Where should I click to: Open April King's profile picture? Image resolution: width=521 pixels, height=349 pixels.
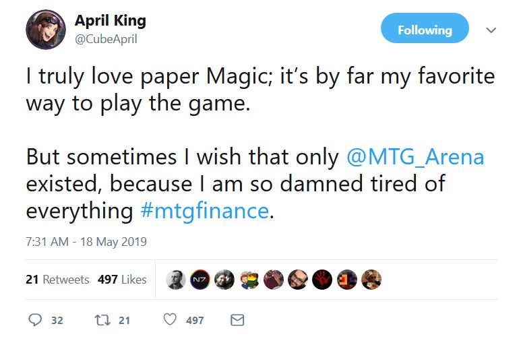(46, 30)
